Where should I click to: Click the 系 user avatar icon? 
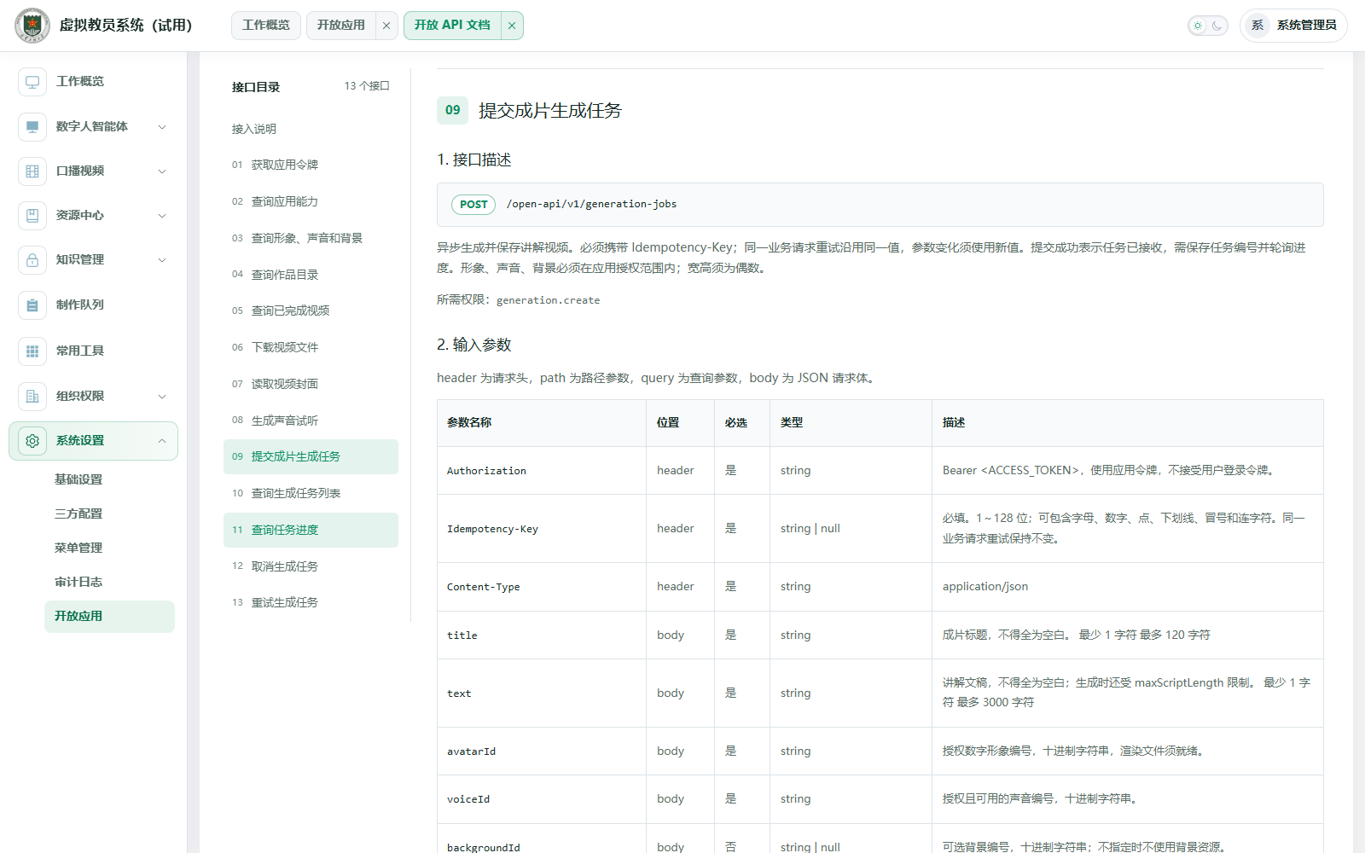[1258, 26]
